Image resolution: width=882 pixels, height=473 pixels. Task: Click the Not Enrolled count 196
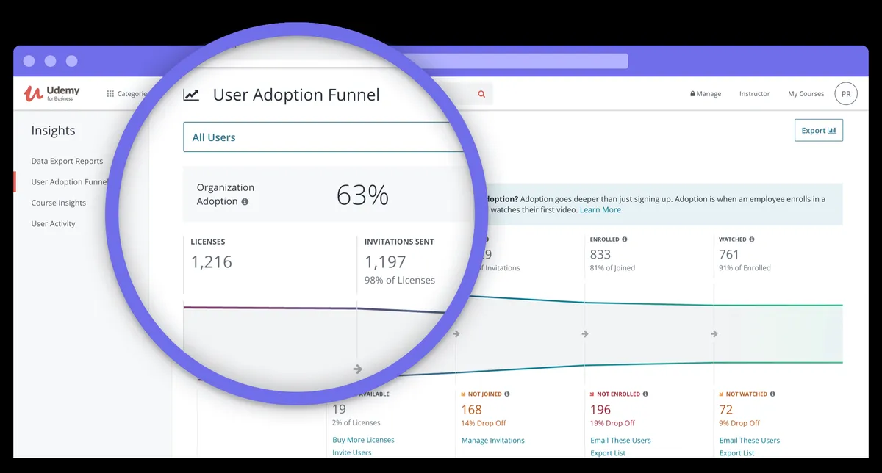click(600, 409)
